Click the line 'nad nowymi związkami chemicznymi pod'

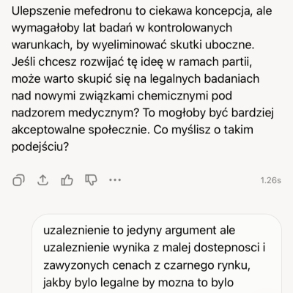pos(122,96)
